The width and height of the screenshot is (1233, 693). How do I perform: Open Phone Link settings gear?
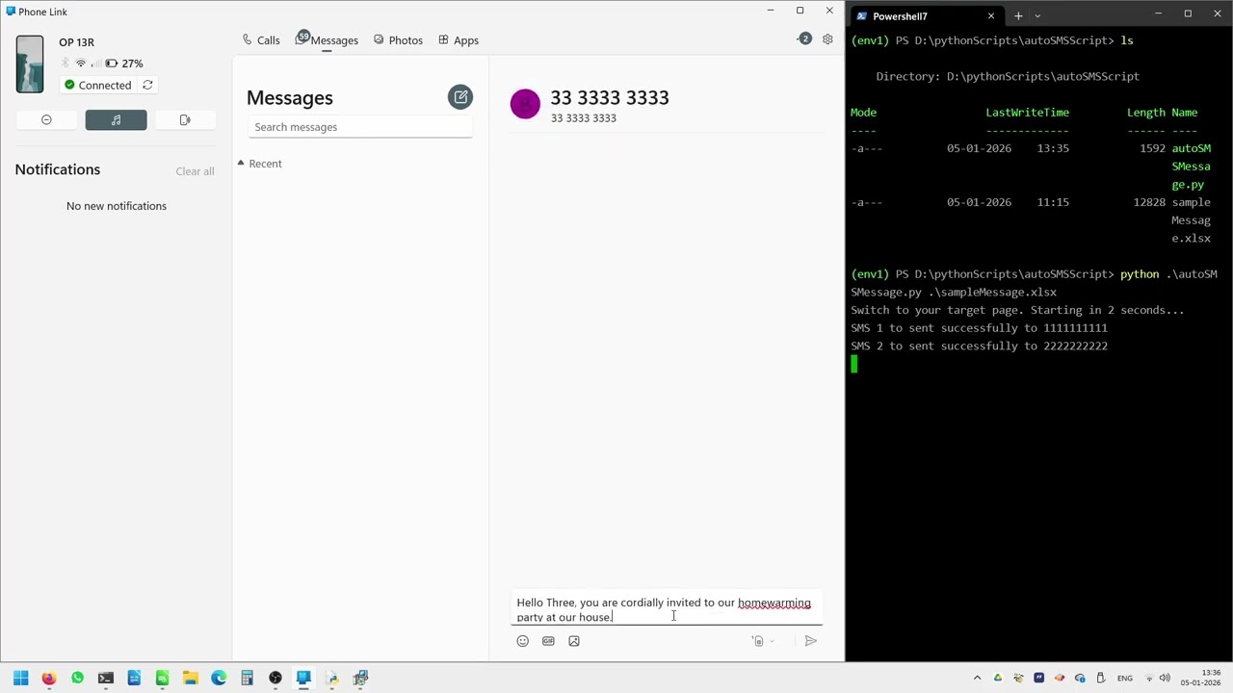point(827,39)
